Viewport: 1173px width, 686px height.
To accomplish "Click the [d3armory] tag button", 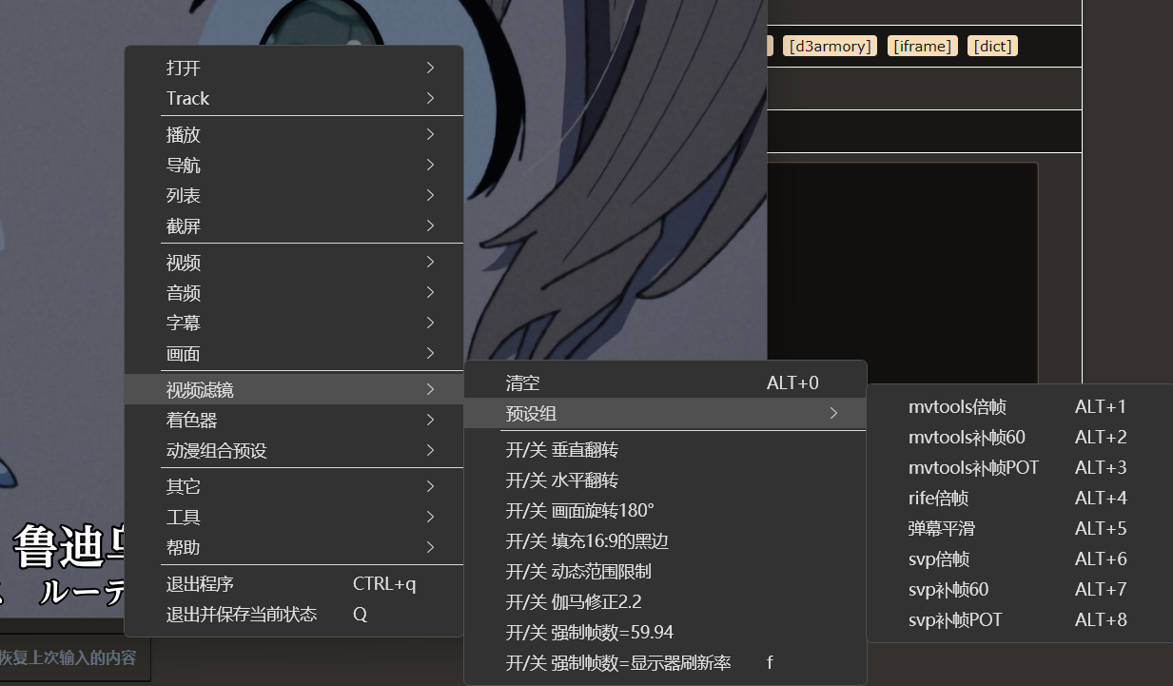I will click(829, 46).
